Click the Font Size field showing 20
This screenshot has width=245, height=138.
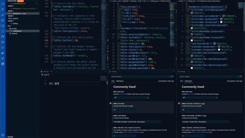(x=124, y=110)
